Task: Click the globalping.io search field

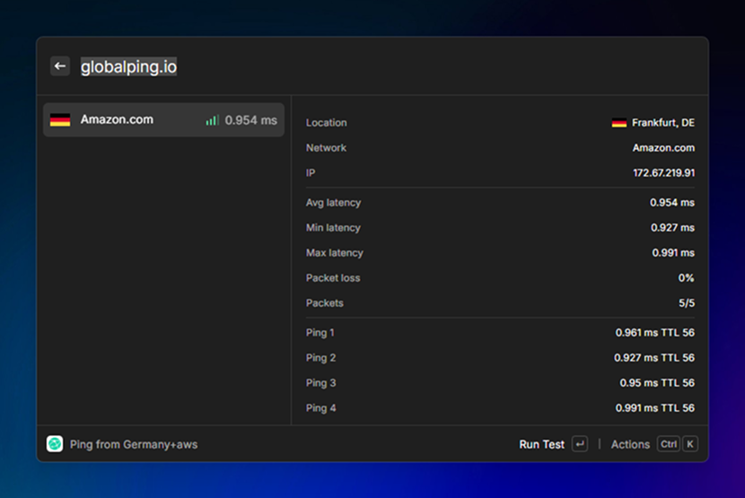Action: 128,66
